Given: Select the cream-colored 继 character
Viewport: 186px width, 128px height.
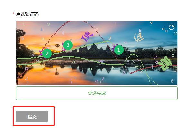Looking at the screenshot, I should point(138,37).
